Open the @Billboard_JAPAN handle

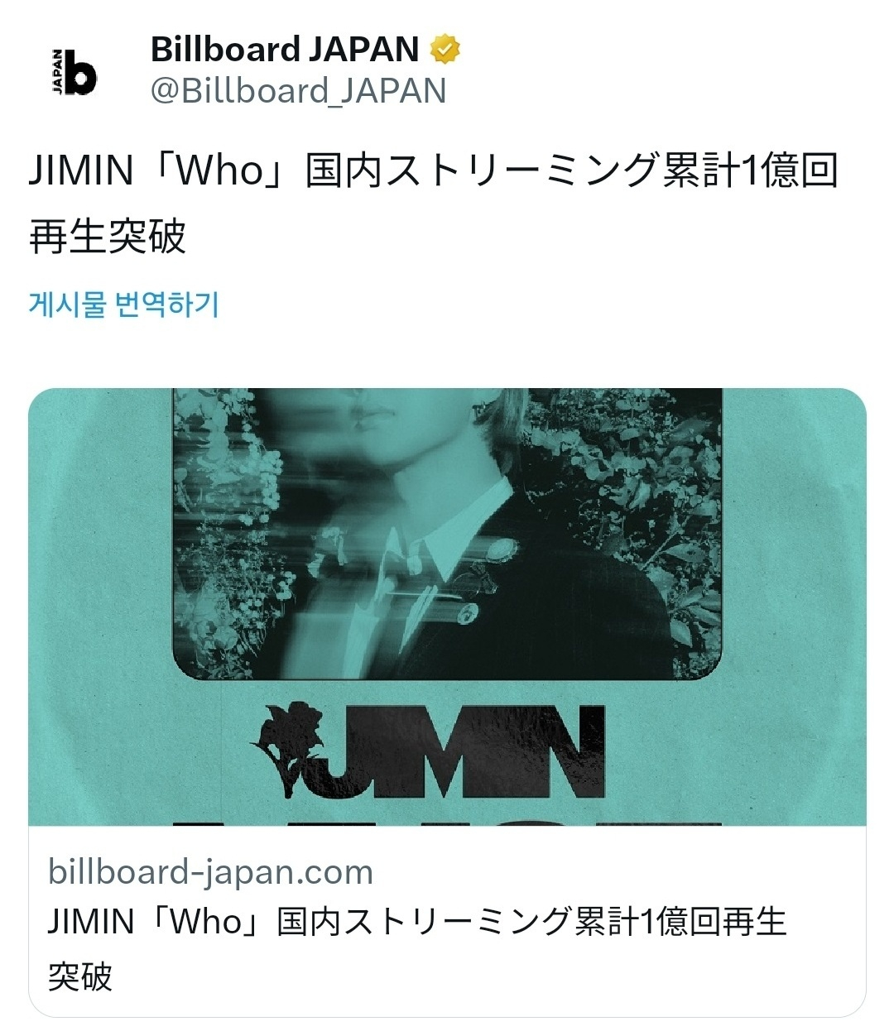coord(298,91)
